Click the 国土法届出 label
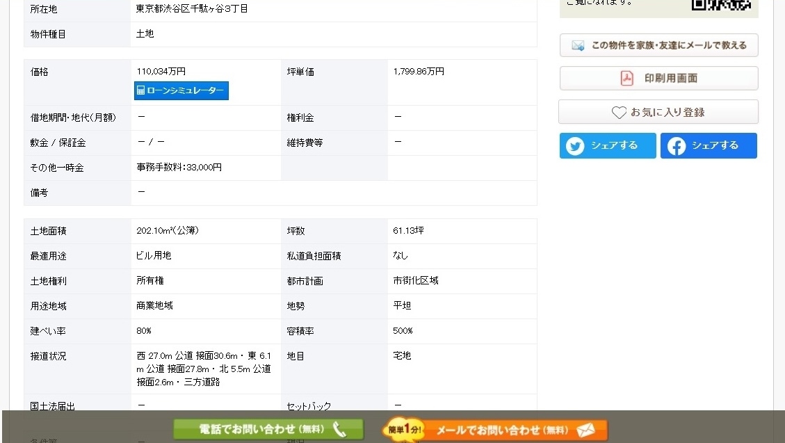This screenshot has width=785, height=443. click(53, 406)
